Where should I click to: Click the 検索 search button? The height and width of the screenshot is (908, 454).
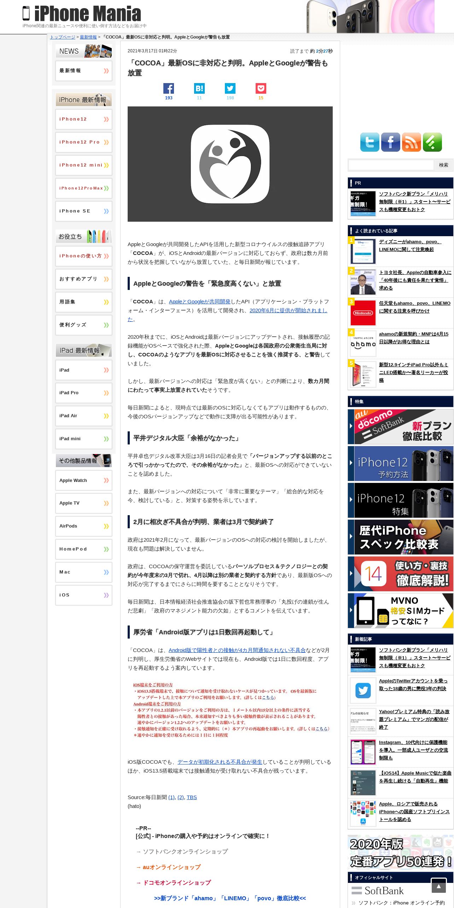coord(444,165)
